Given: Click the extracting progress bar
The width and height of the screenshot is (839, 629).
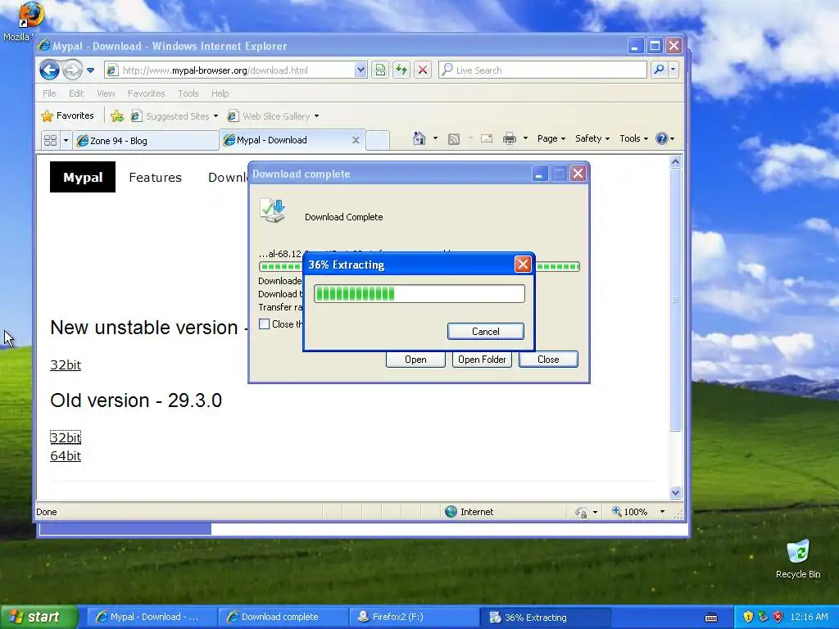Looking at the screenshot, I should pos(419,294).
